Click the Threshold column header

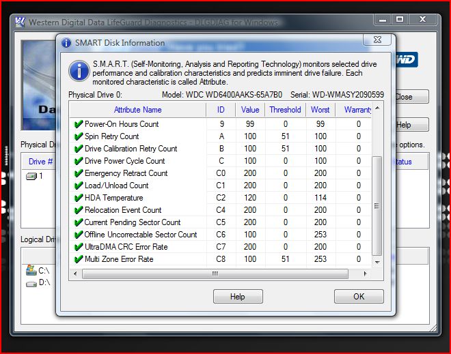285,110
